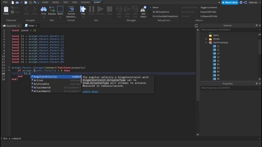Viewport: 262px width, 147px height.
Task: Expand the Terrain tree item
Action: tap(206, 39)
